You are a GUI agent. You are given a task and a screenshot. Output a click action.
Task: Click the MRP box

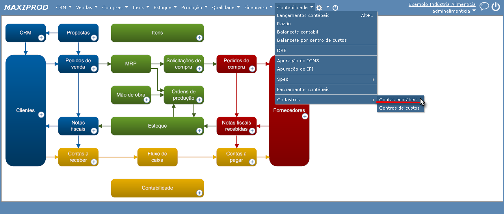coord(131,64)
